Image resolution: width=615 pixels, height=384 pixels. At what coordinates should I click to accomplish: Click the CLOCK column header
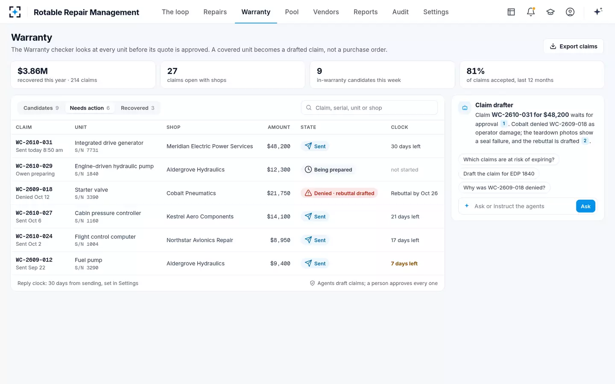click(x=399, y=127)
